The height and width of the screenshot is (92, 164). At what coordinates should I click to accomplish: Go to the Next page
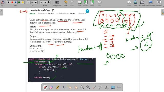92,3
